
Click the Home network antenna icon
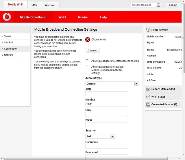coord(148,30)
